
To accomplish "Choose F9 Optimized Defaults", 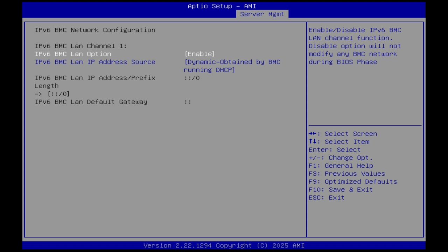I will pyautogui.click(x=352, y=181).
